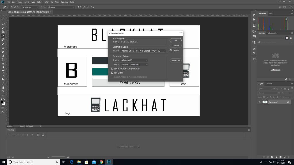Click the scissors split icon in Timeline

[x=38, y=135]
